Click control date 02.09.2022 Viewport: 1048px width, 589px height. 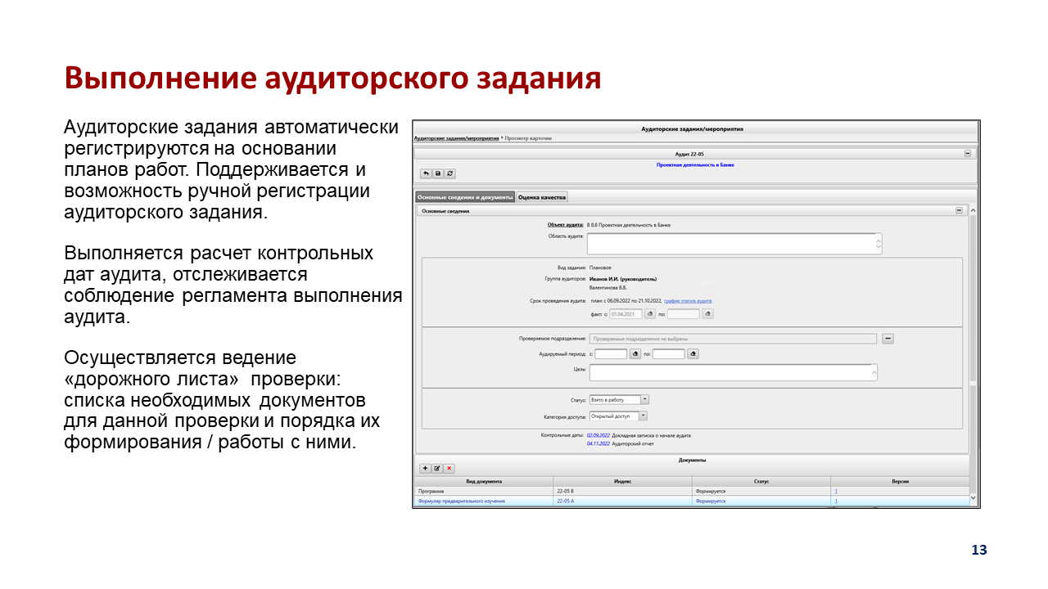[599, 435]
